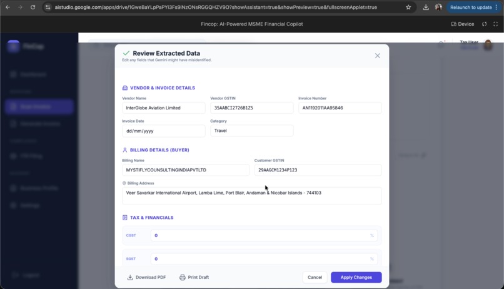Click Relaunch to update button

coord(471,7)
